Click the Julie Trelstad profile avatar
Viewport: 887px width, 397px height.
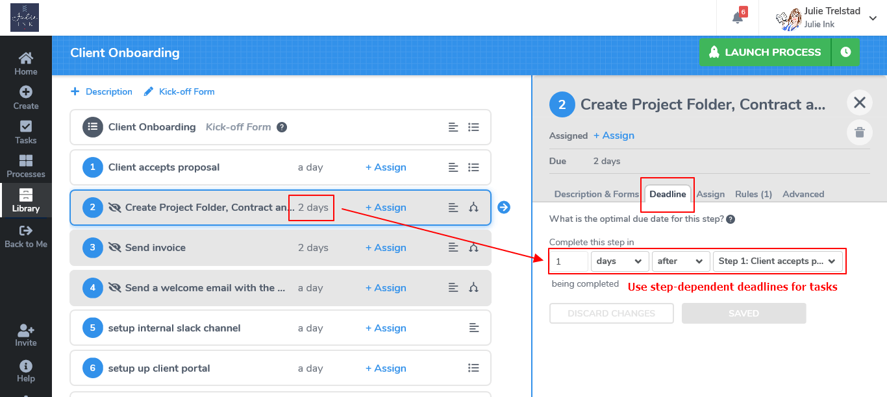[x=788, y=18]
